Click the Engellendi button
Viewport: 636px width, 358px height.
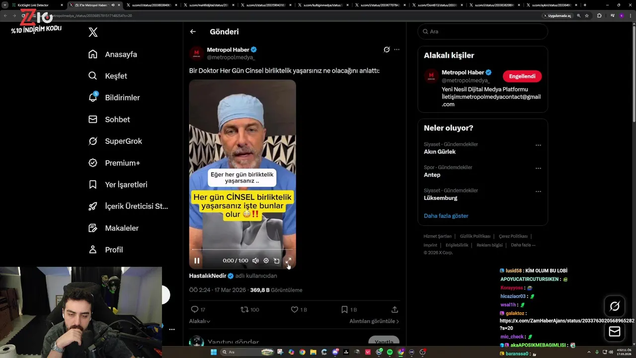pos(522,76)
